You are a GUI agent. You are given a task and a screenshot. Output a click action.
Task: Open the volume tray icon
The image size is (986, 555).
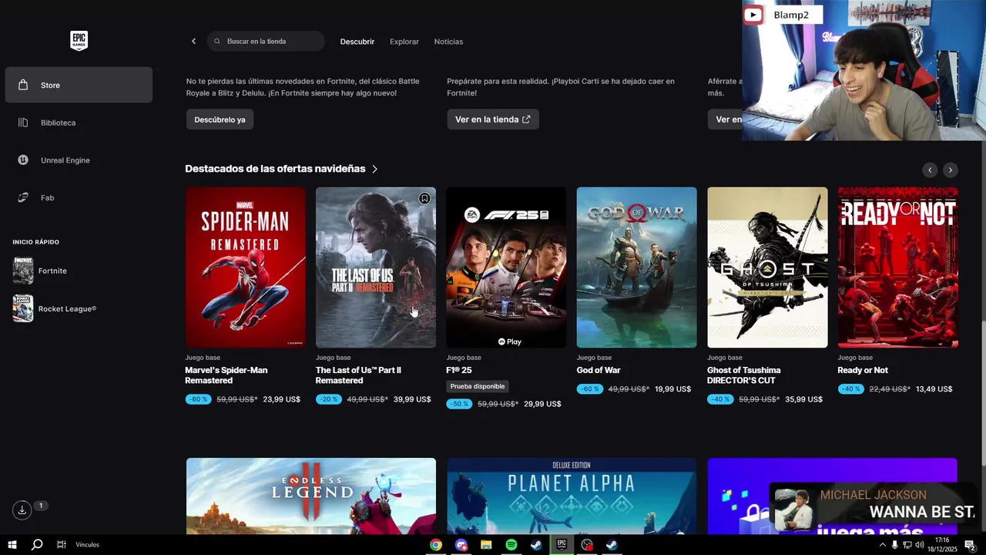pos(920,545)
